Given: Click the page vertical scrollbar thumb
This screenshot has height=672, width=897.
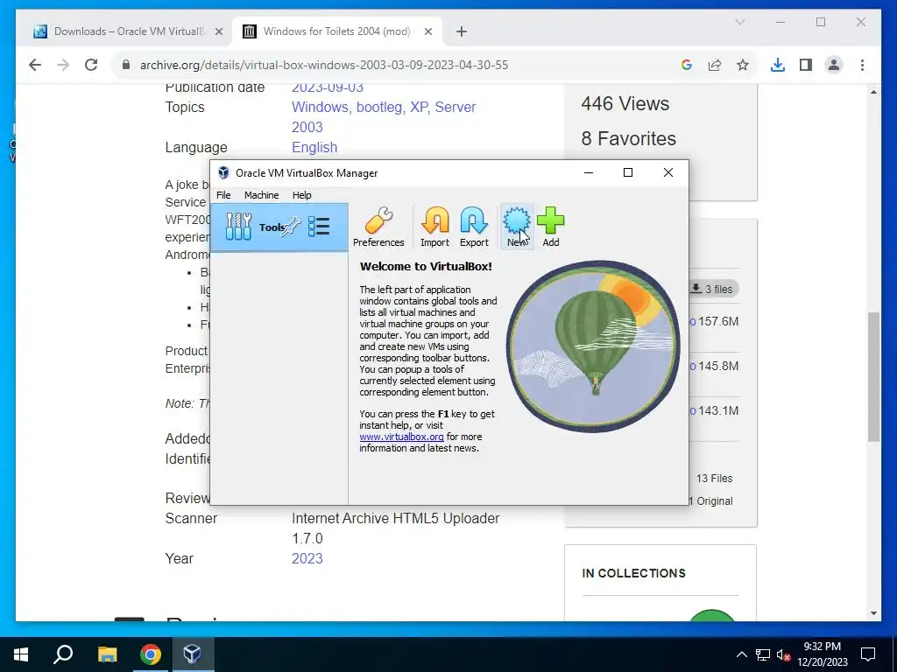Looking at the screenshot, I should pyautogui.click(x=873, y=376).
